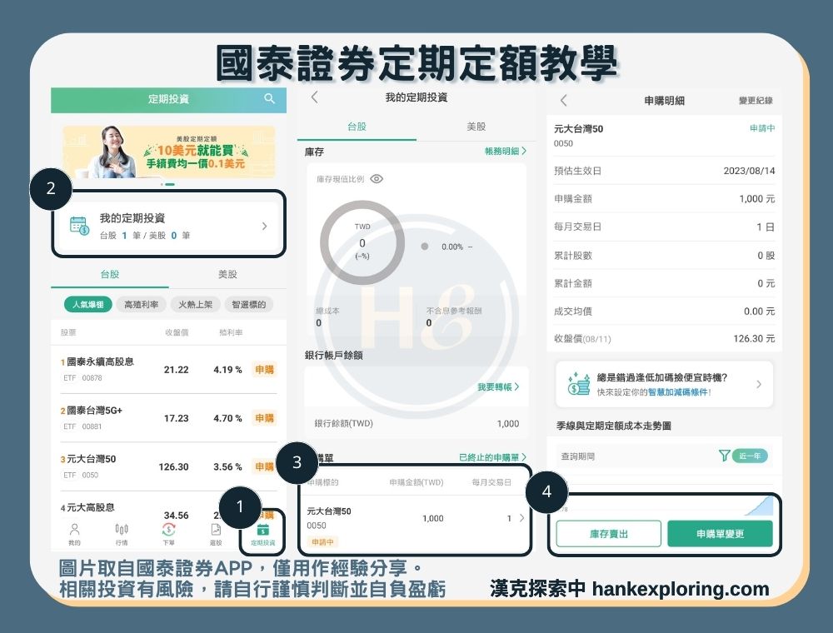The image size is (833, 633).
Task: Select the 火熱上架 filter chip
Action: [196, 304]
